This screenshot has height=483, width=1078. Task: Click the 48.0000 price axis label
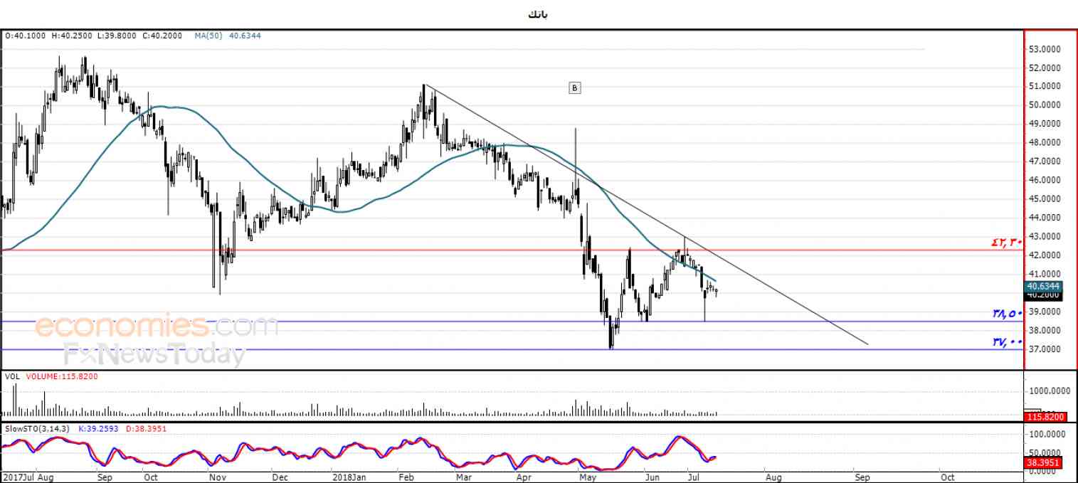pyautogui.click(x=1045, y=142)
